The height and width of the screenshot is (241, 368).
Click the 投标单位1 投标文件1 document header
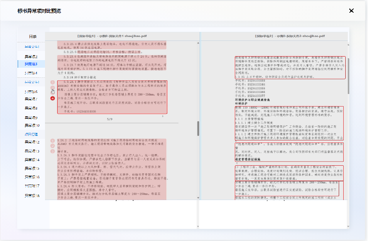point(119,36)
